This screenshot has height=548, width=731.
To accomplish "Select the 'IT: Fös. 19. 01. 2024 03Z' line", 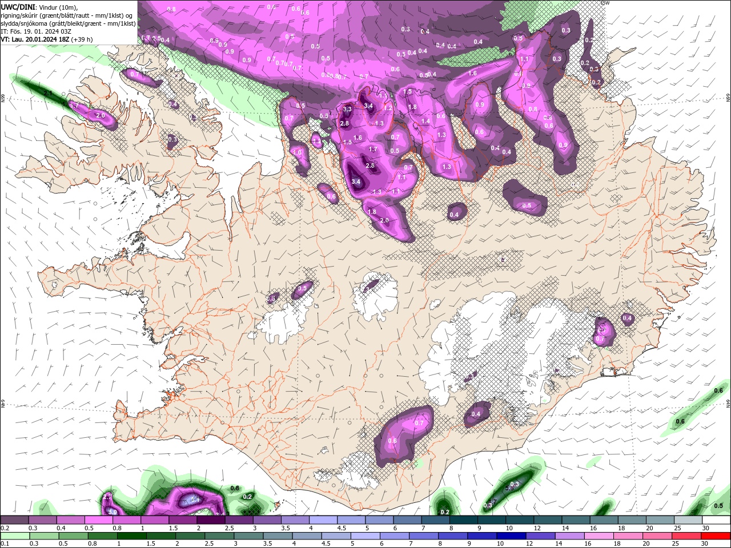I will point(37,31).
